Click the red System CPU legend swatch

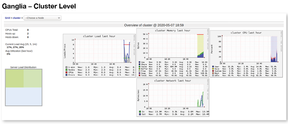213,71
